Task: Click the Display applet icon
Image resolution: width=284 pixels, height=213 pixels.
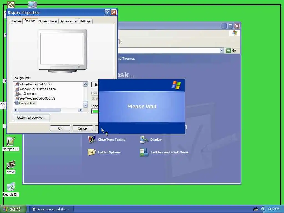Action: point(144,140)
